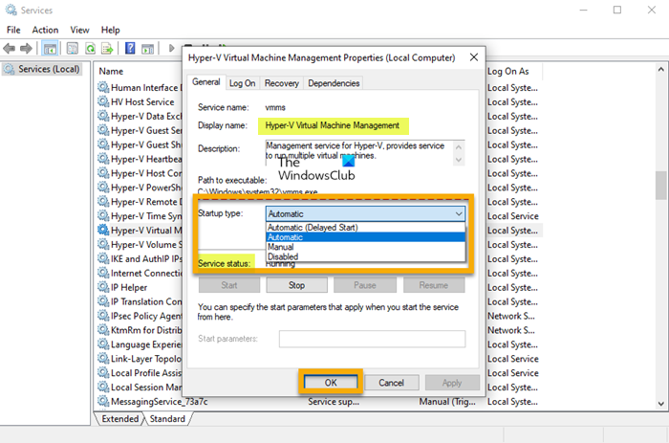Click the Back arrow toolbar icon
The height and width of the screenshot is (443, 669).
[x=11, y=48]
